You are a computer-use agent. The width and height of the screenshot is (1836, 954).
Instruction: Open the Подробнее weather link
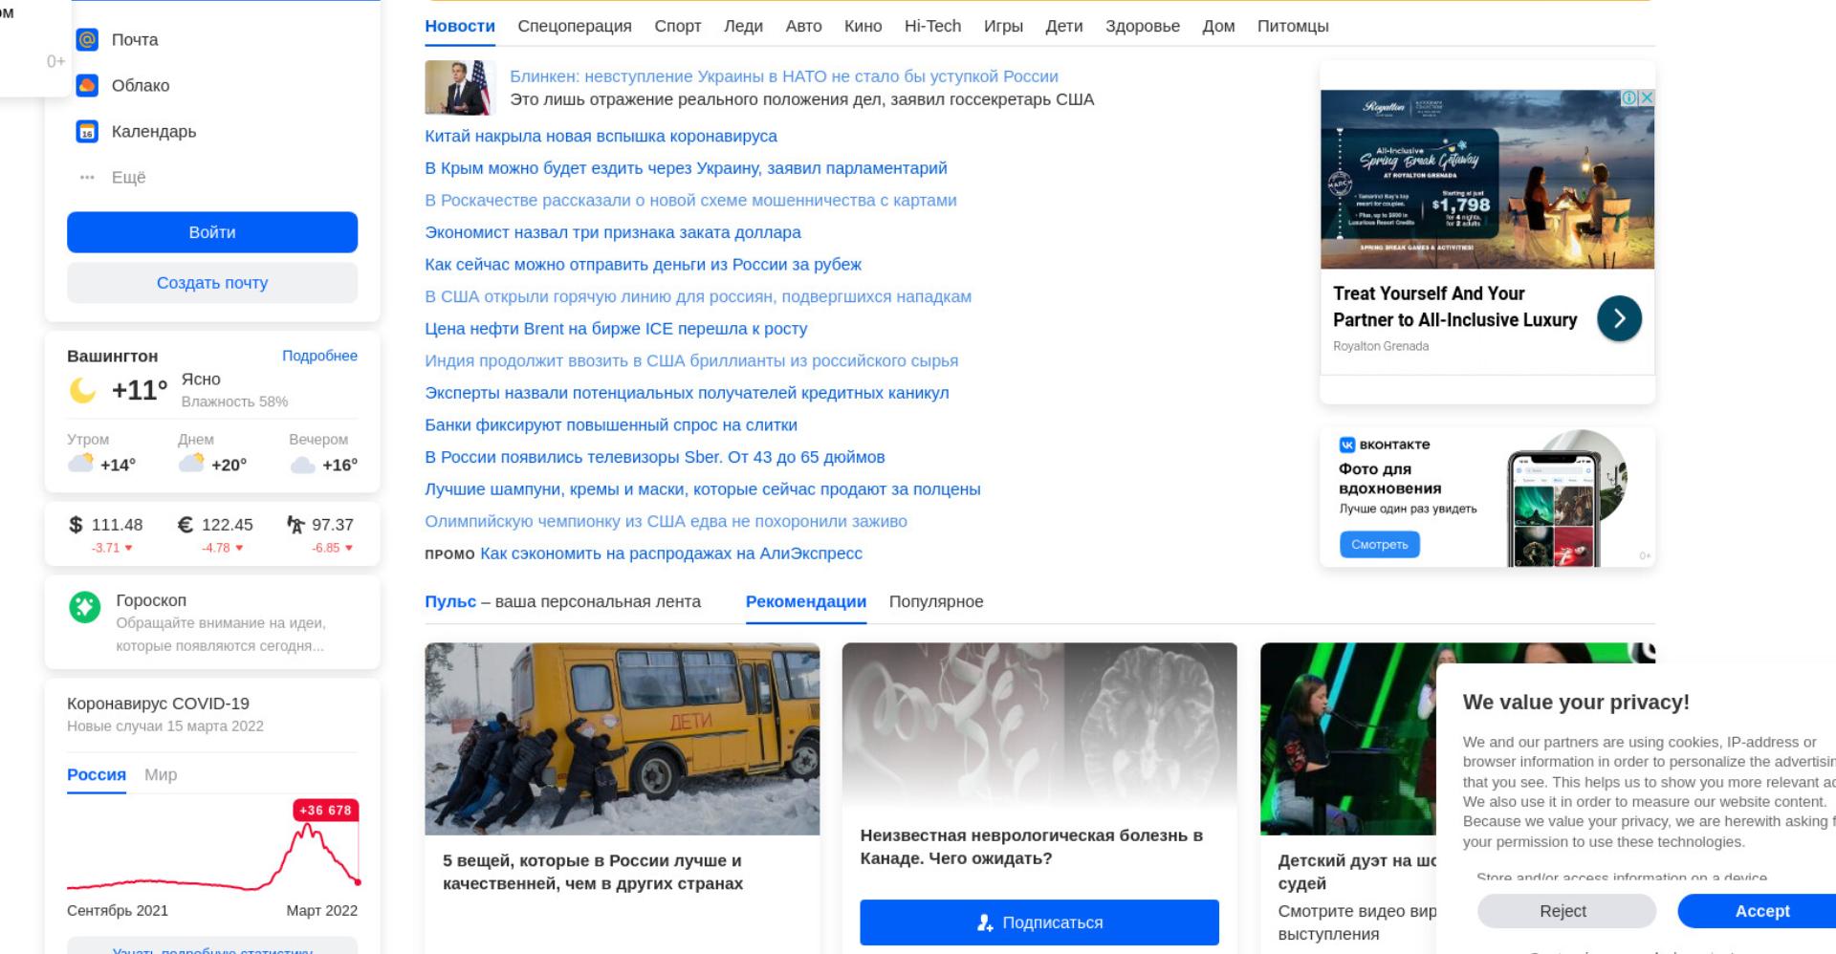319,356
